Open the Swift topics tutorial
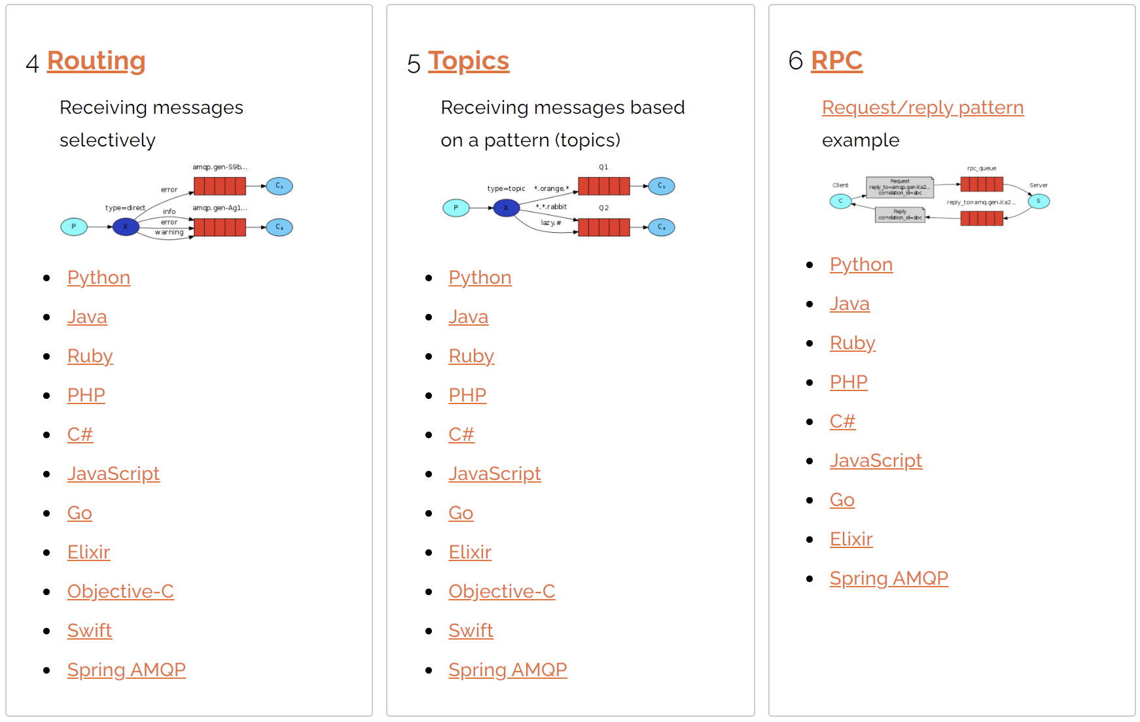This screenshot has width=1140, height=722. pyautogui.click(x=471, y=630)
